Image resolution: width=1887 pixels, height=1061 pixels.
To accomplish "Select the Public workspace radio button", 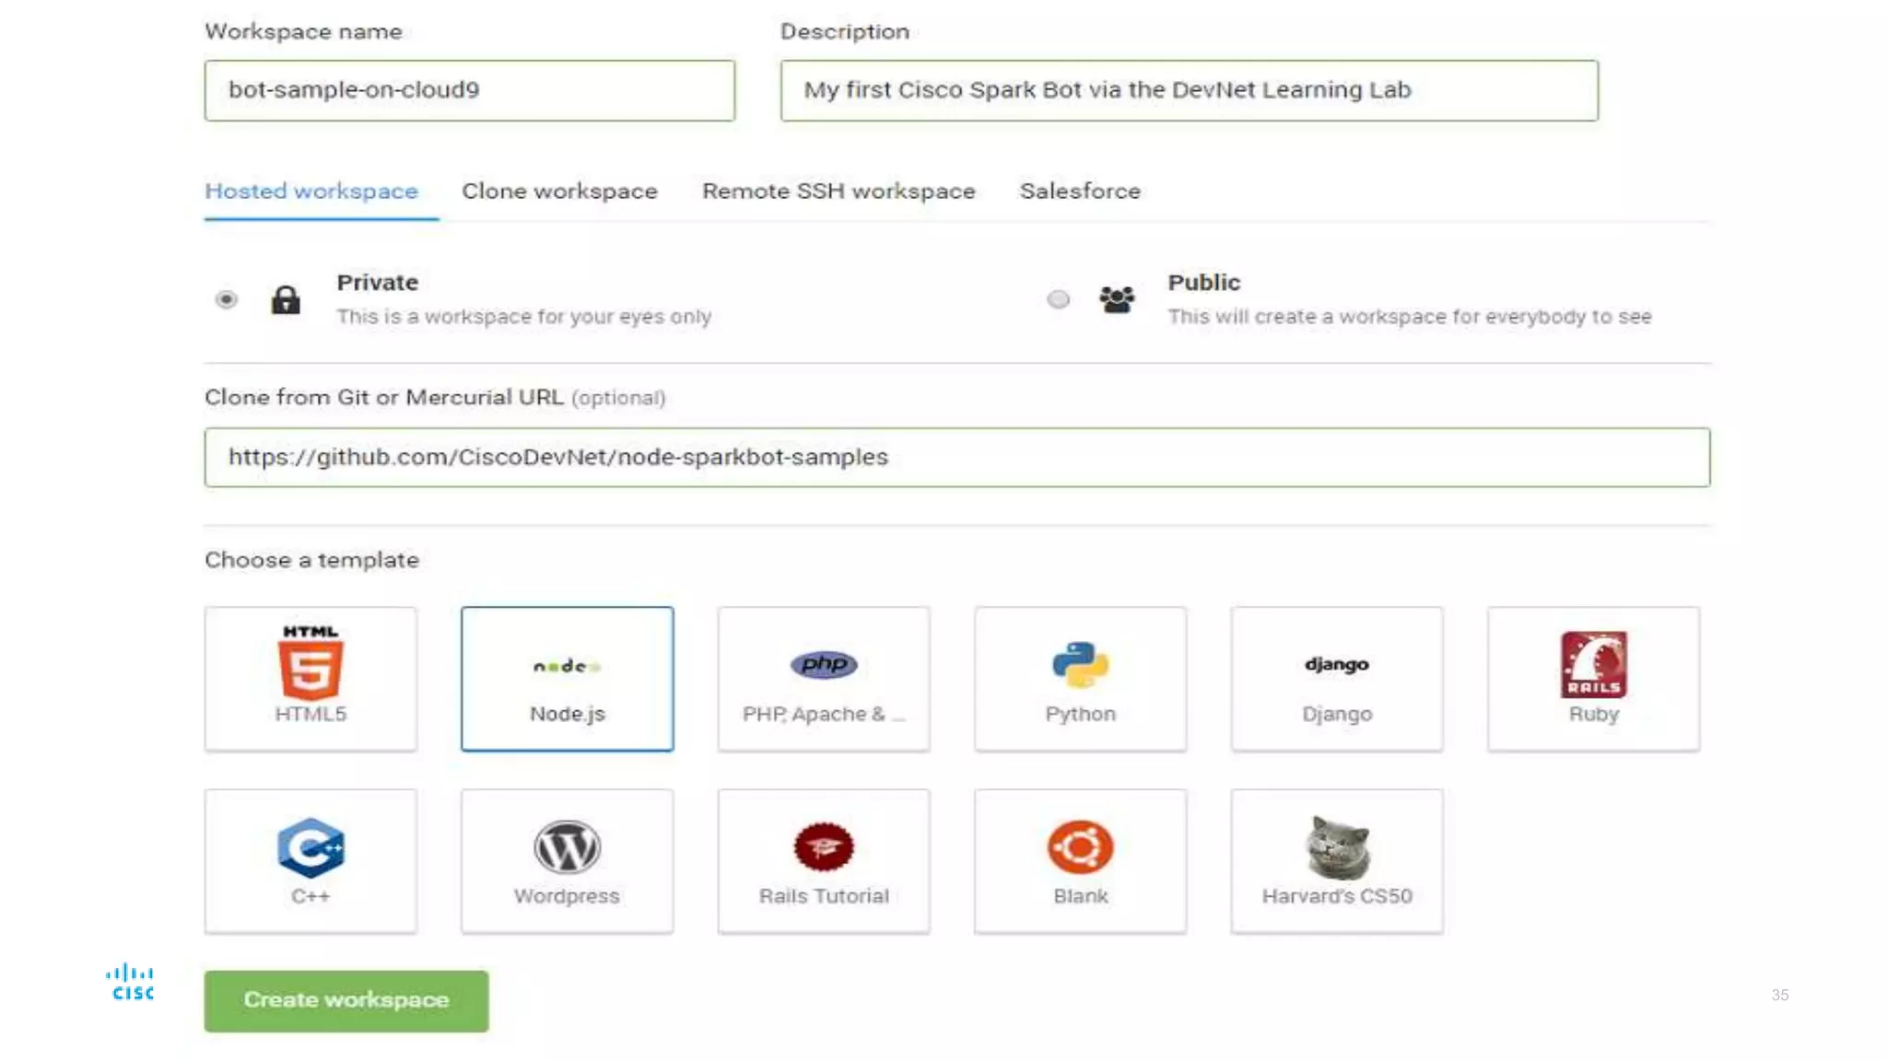I will (1059, 299).
